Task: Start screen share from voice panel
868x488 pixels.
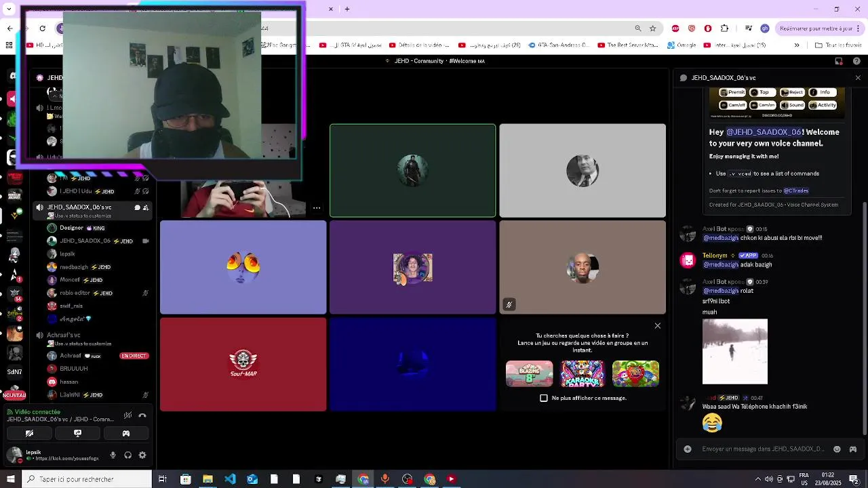Action: tap(77, 433)
